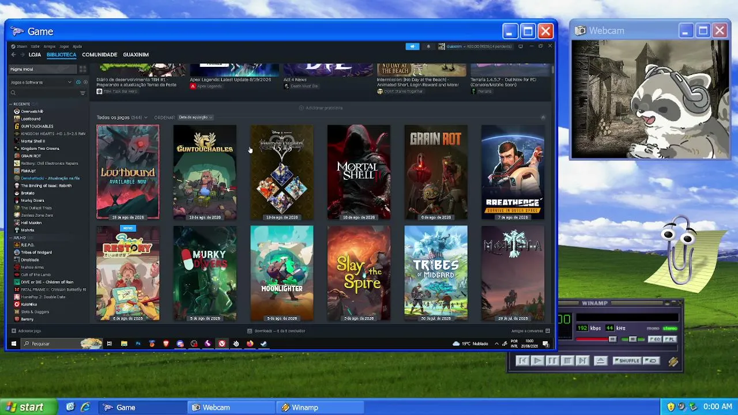Pause playback in Winamp
The image size is (738, 415).
552,361
